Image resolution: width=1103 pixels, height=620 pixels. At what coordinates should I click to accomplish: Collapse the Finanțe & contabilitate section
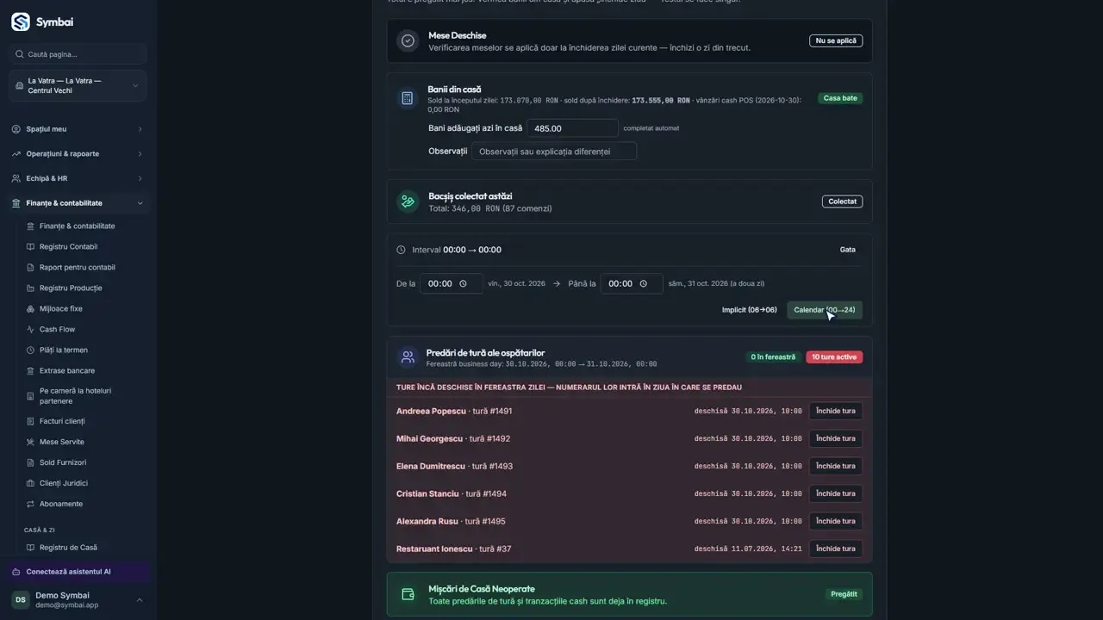click(78, 203)
